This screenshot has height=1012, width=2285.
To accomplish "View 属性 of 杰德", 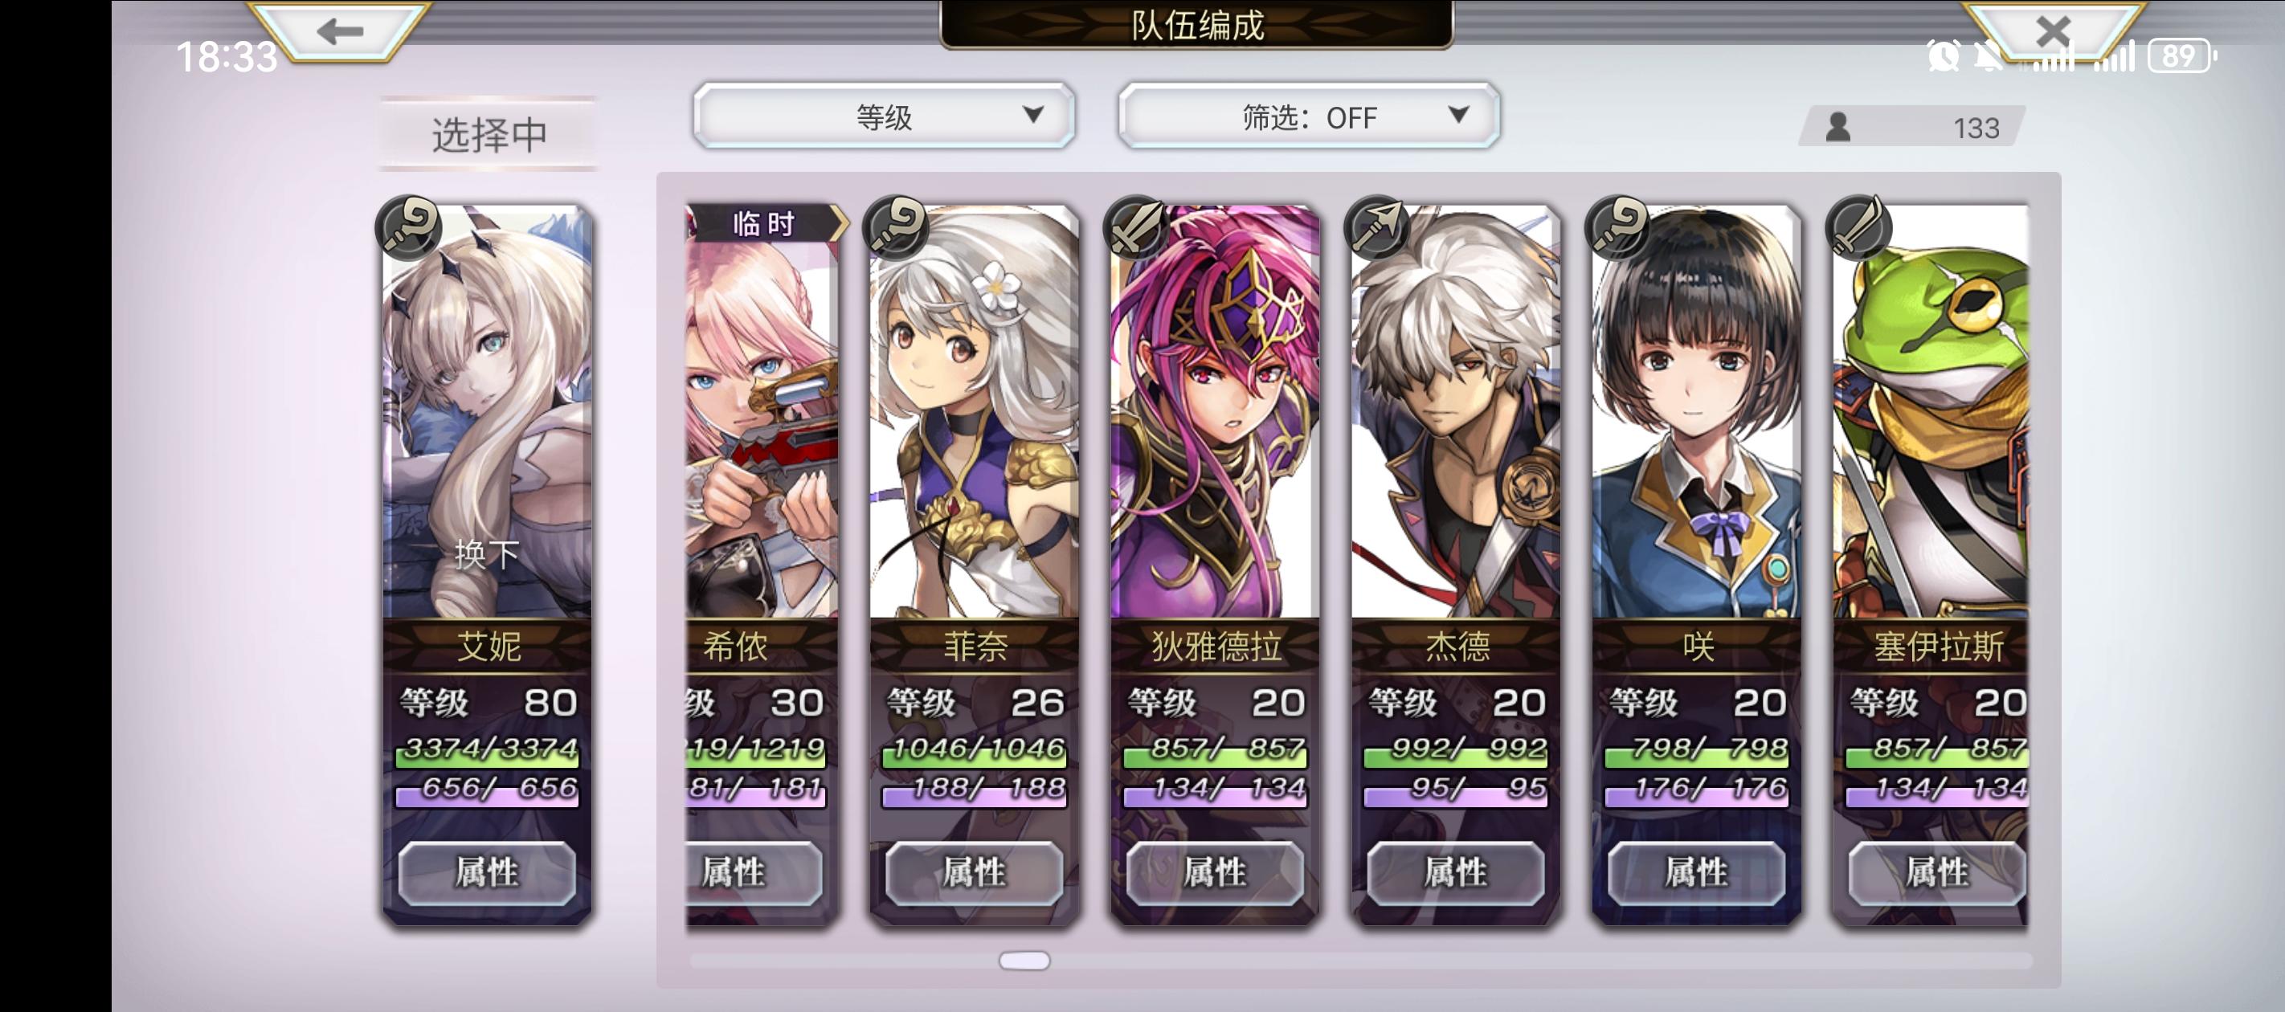I will point(1456,872).
